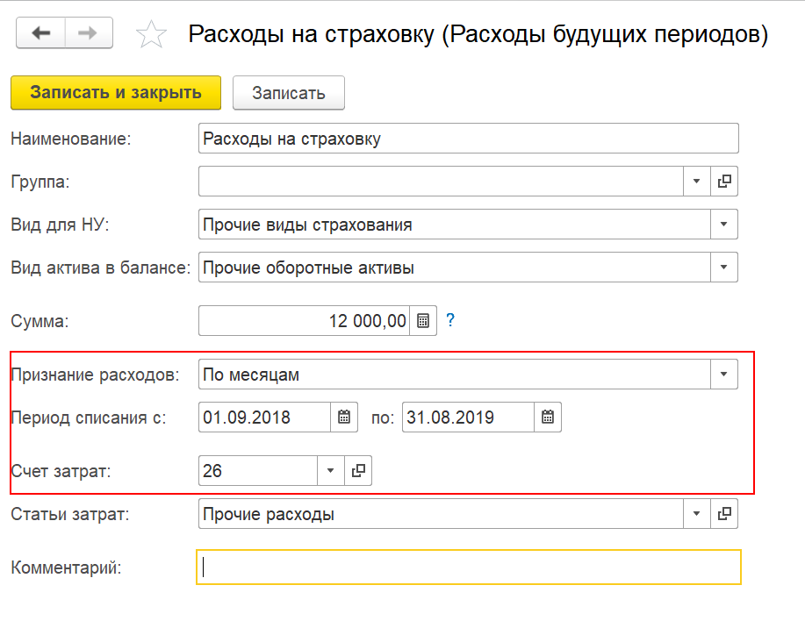This screenshot has width=805, height=621.
Task: Click the Записать button
Action: coord(289,93)
